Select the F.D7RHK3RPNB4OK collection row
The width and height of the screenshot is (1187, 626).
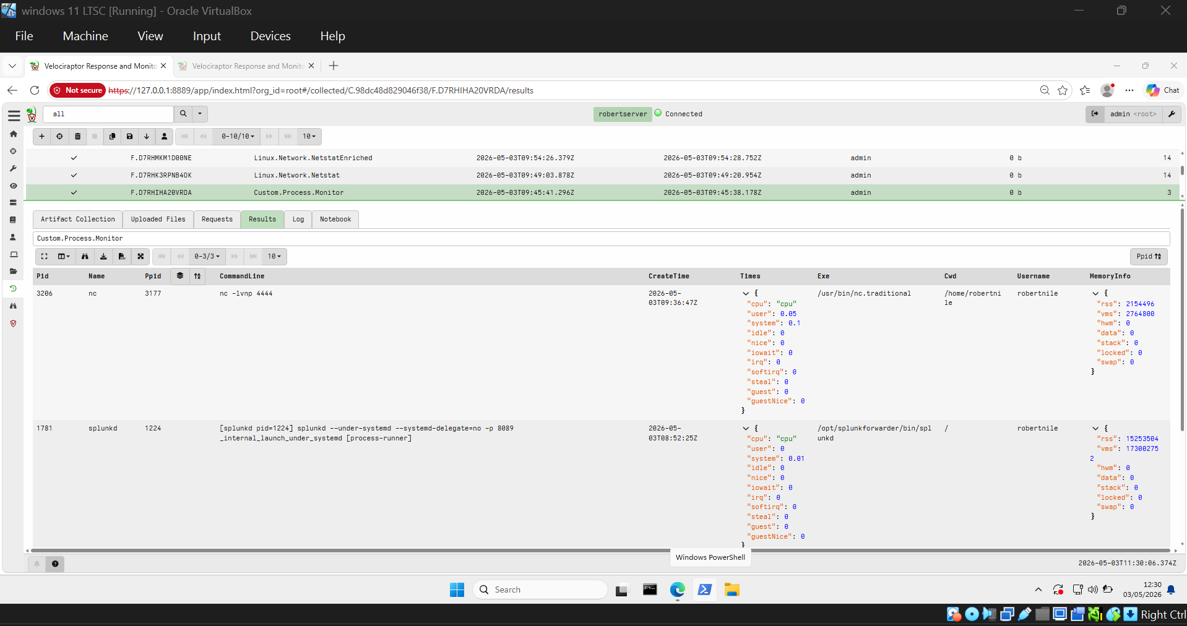(603, 176)
